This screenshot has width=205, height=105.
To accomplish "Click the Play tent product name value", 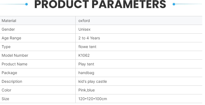I will tap(86, 64).
